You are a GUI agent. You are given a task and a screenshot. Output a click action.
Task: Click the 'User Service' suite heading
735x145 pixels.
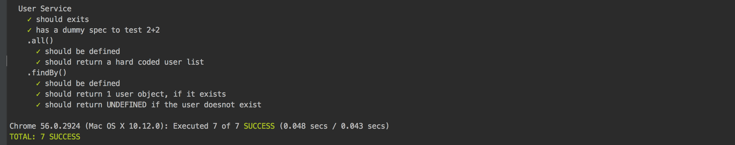45,9
